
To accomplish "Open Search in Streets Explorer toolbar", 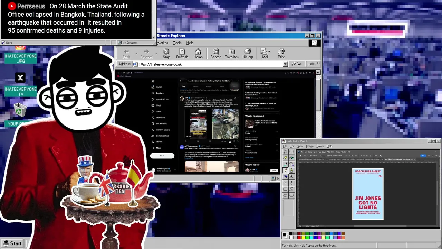I will click(216, 54).
